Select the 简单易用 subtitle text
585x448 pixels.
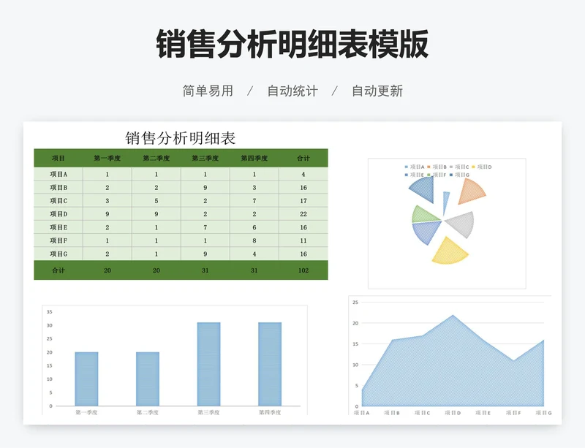click(208, 91)
